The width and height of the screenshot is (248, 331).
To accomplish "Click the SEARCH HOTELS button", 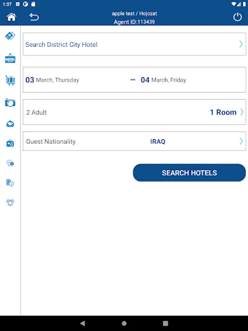I will pyautogui.click(x=189, y=173).
